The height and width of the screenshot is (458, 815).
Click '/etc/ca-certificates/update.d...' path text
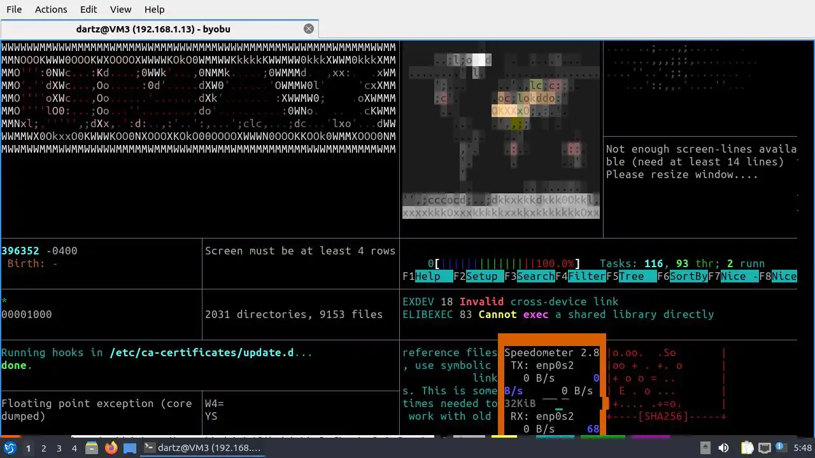pyautogui.click(x=211, y=352)
